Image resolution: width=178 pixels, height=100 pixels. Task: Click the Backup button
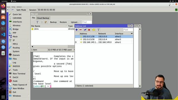coord(53,22)
